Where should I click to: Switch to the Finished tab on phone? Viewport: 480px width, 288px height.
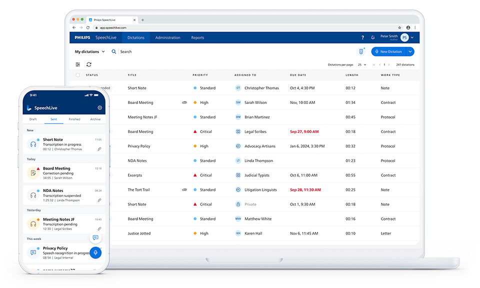tap(74, 119)
